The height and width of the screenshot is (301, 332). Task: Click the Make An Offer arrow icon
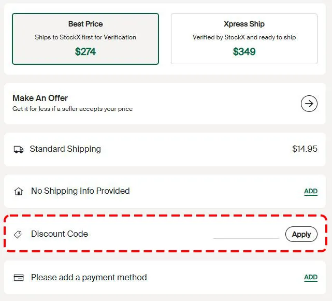click(309, 104)
